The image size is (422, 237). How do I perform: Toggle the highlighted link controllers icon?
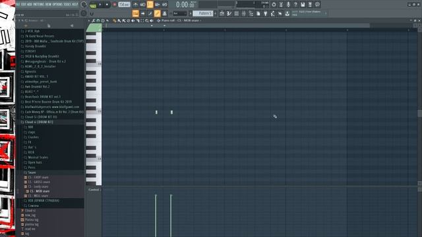pos(157,13)
